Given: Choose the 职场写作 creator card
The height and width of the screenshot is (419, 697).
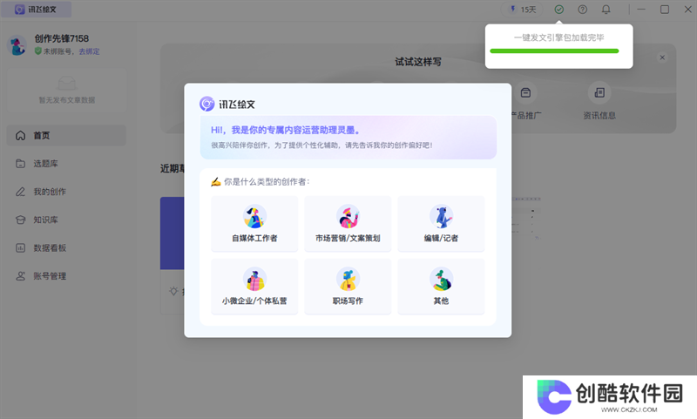Looking at the screenshot, I should click(x=348, y=287).
